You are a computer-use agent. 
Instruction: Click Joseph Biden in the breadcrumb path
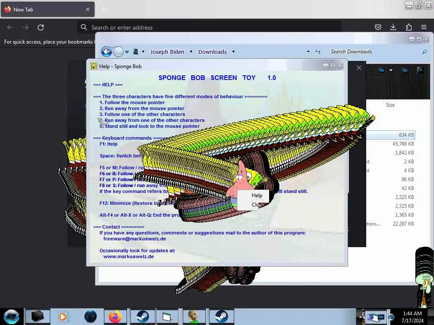click(x=167, y=52)
